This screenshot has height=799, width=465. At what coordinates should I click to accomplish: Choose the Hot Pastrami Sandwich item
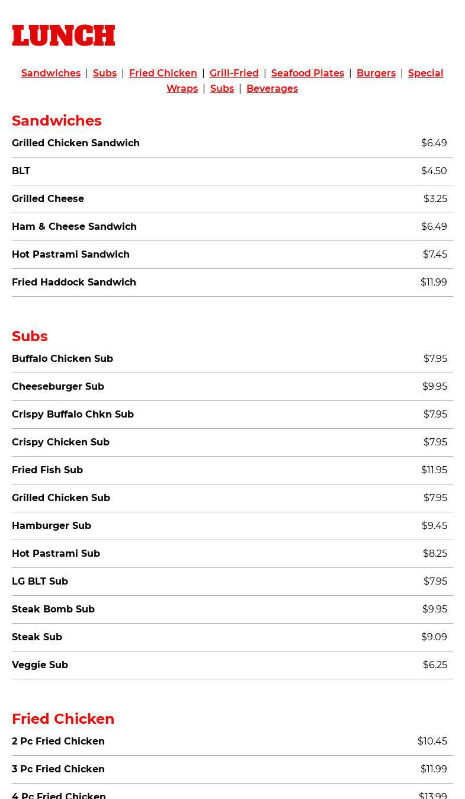point(70,254)
